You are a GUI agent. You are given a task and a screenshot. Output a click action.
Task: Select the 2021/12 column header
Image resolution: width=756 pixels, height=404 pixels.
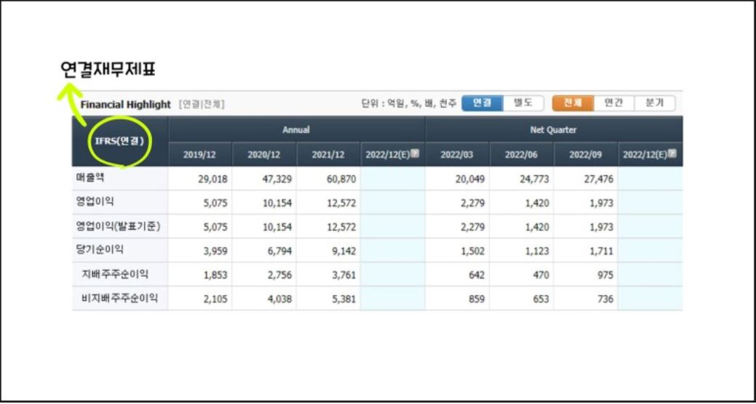pos(328,155)
